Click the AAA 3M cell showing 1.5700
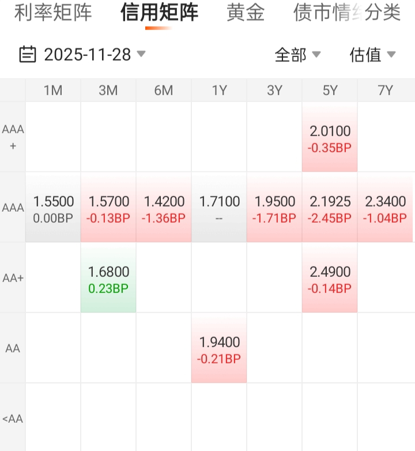The image size is (415, 451). click(108, 208)
